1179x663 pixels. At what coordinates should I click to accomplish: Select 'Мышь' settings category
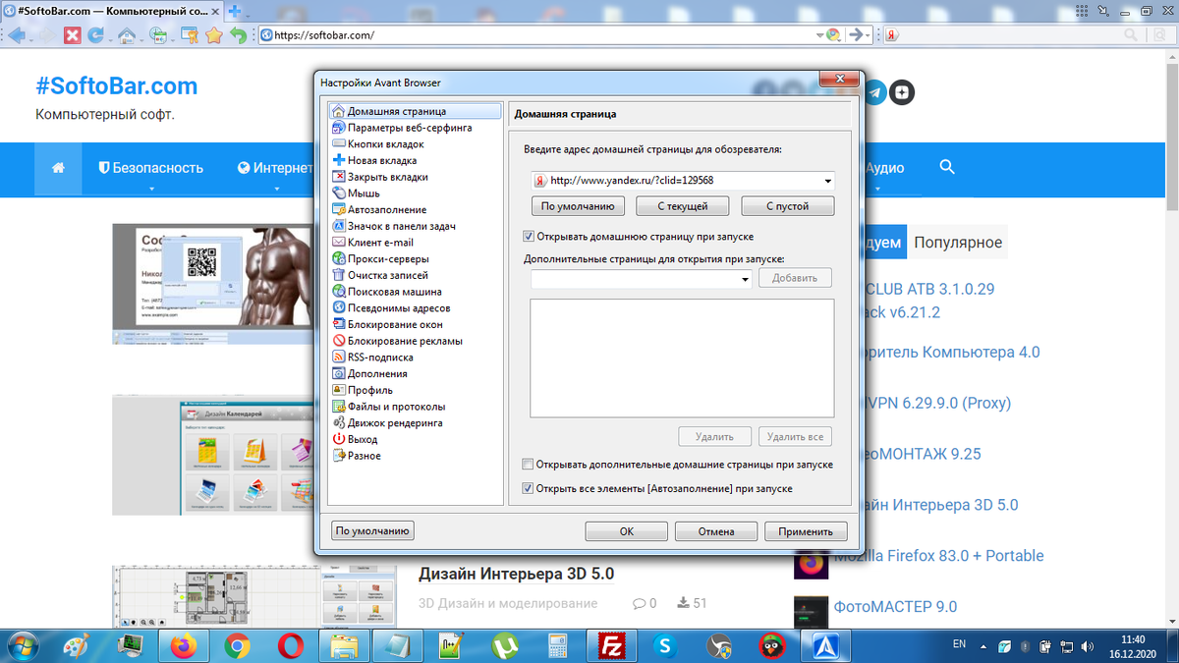pyautogui.click(x=364, y=193)
